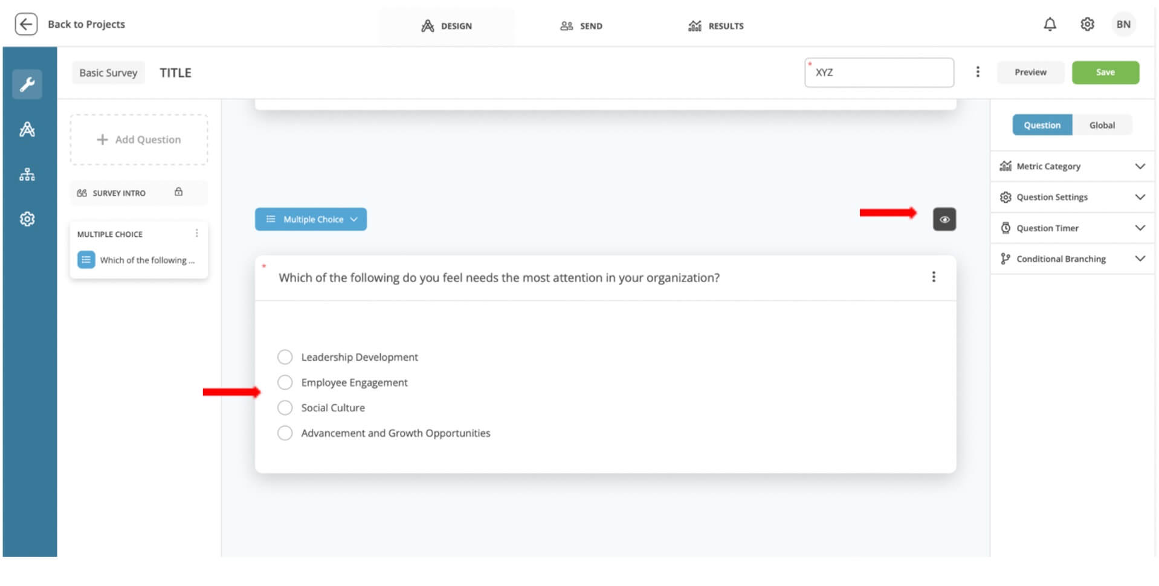Select the Global settings tab
This screenshot has width=1159, height=586.
pos(1102,125)
